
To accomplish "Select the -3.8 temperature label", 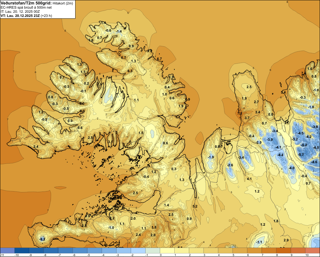I will click(315, 127).
